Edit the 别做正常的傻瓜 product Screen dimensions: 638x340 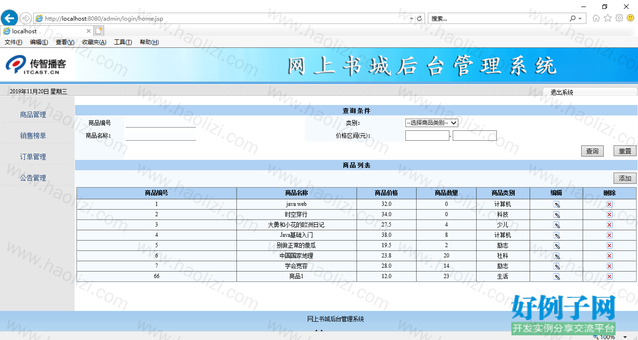(556, 245)
